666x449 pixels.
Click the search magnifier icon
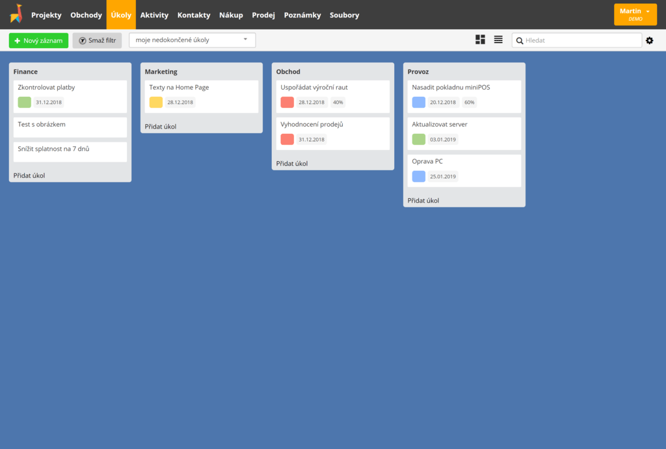(520, 40)
